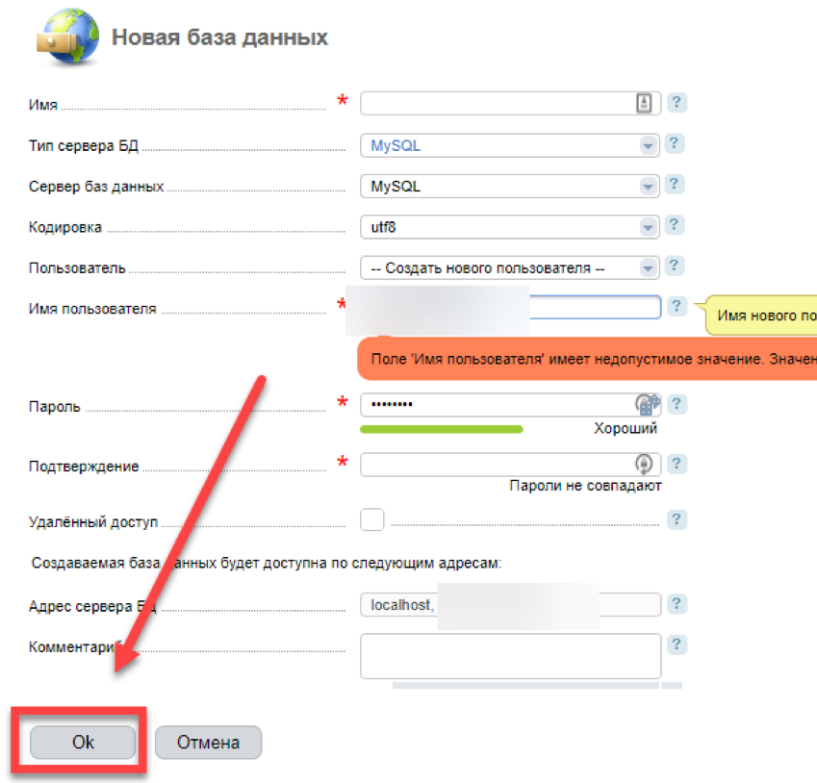Image resolution: width=817 pixels, height=783 pixels.
Task: Expand the Тип сервера БД dropdown
Action: click(510, 145)
